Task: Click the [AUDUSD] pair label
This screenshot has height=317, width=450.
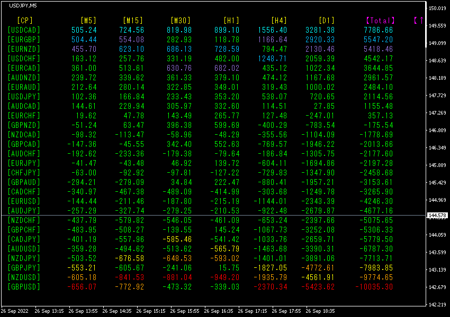Action: tap(24, 249)
